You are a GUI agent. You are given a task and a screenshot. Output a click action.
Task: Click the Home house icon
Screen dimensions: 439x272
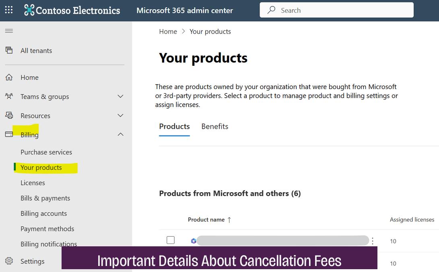click(x=9, y=77)
